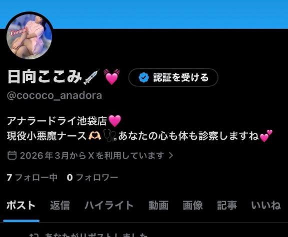Switch to the 返信 tab
Viewport: 288px width, 237px height.
pyautogui.click(x=60, y=205)
